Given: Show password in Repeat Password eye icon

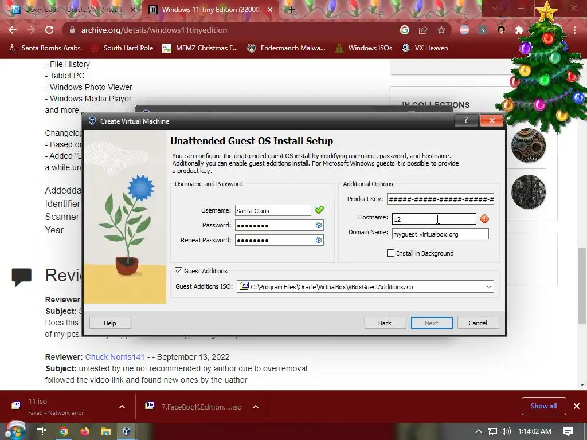Looking at the screenshot, I should pos(319,240).
